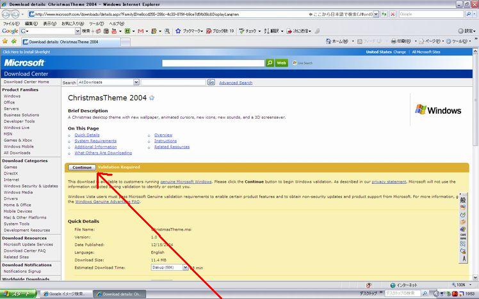The height and width of the screenshot is (299, 479).
Task: Click the browser Forward arrow button
Action: pos(15,14)
